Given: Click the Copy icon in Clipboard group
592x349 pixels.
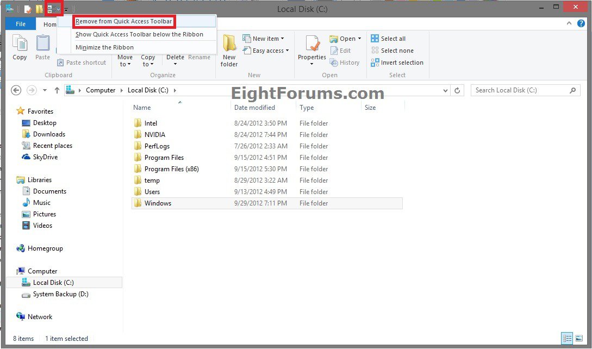Looking at the screenshot, I should [20, 47].
